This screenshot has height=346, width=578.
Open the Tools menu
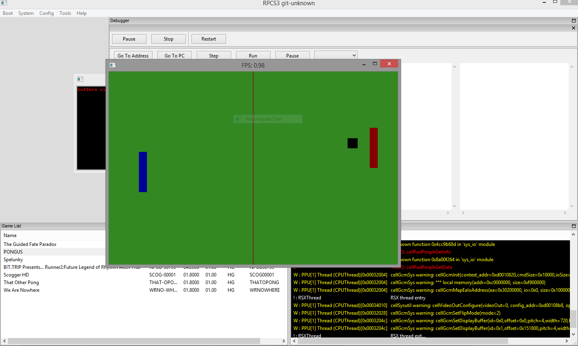tap(65, 13)
